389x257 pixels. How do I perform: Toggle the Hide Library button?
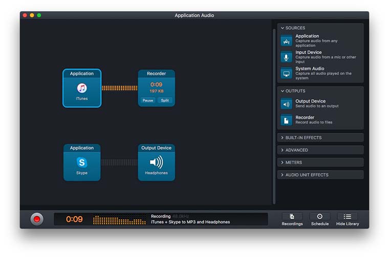coord(348,219)
